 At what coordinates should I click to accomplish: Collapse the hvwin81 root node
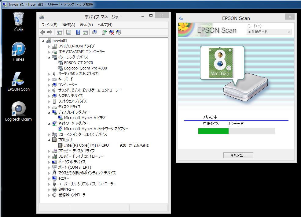coord(43,41)
